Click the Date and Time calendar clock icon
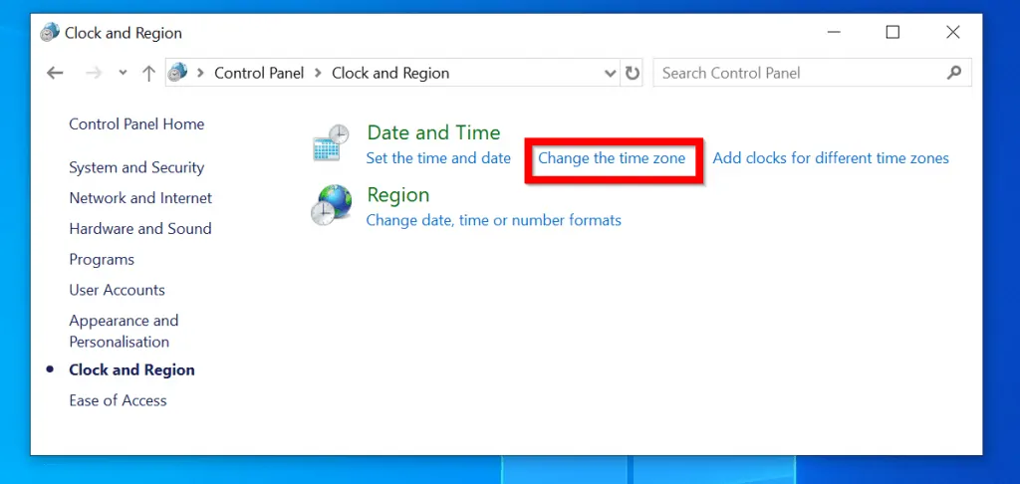 click(x=331, y=143)
